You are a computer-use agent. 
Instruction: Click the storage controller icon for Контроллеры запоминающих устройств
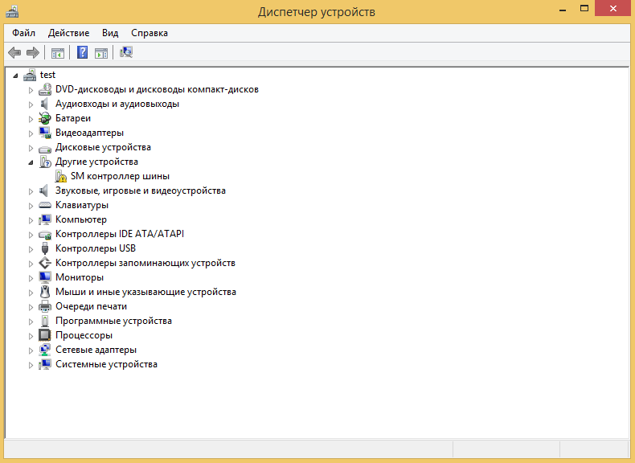[45, 263]
